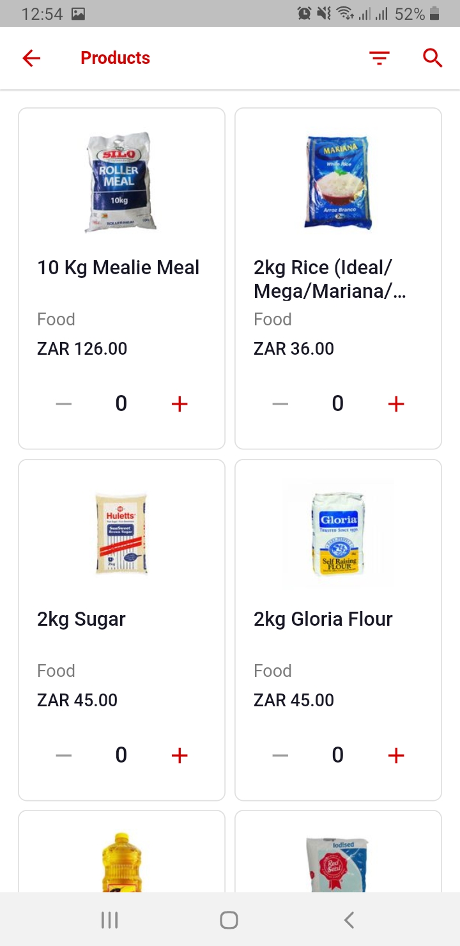Open the 2kg Gloria Flour title
The height and width of the screenshot is (946, 460).
tap(323, 619)
